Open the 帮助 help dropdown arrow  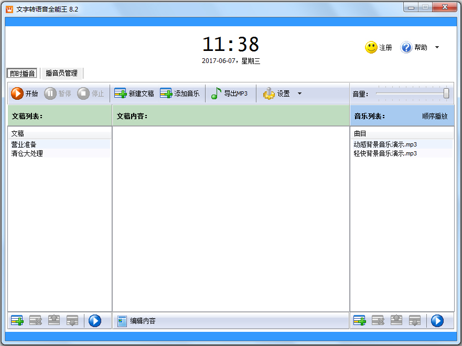click(x=438, y=47)
